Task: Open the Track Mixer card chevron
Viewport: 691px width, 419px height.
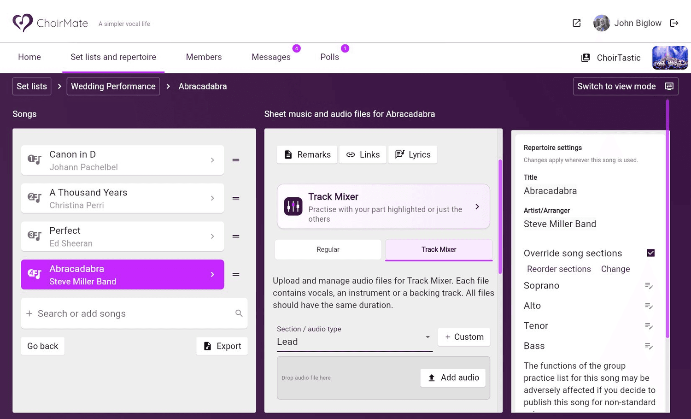Action: tap(477, 207)
